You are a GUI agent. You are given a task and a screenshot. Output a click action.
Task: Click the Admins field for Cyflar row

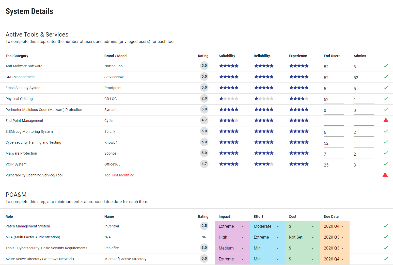tap(363, 121)
